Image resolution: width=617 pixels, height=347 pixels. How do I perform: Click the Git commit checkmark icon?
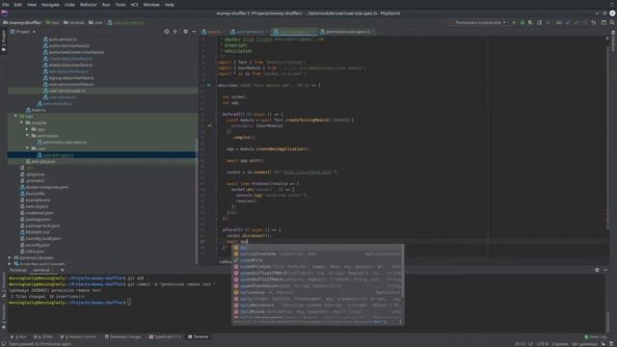tap(577, 23)
